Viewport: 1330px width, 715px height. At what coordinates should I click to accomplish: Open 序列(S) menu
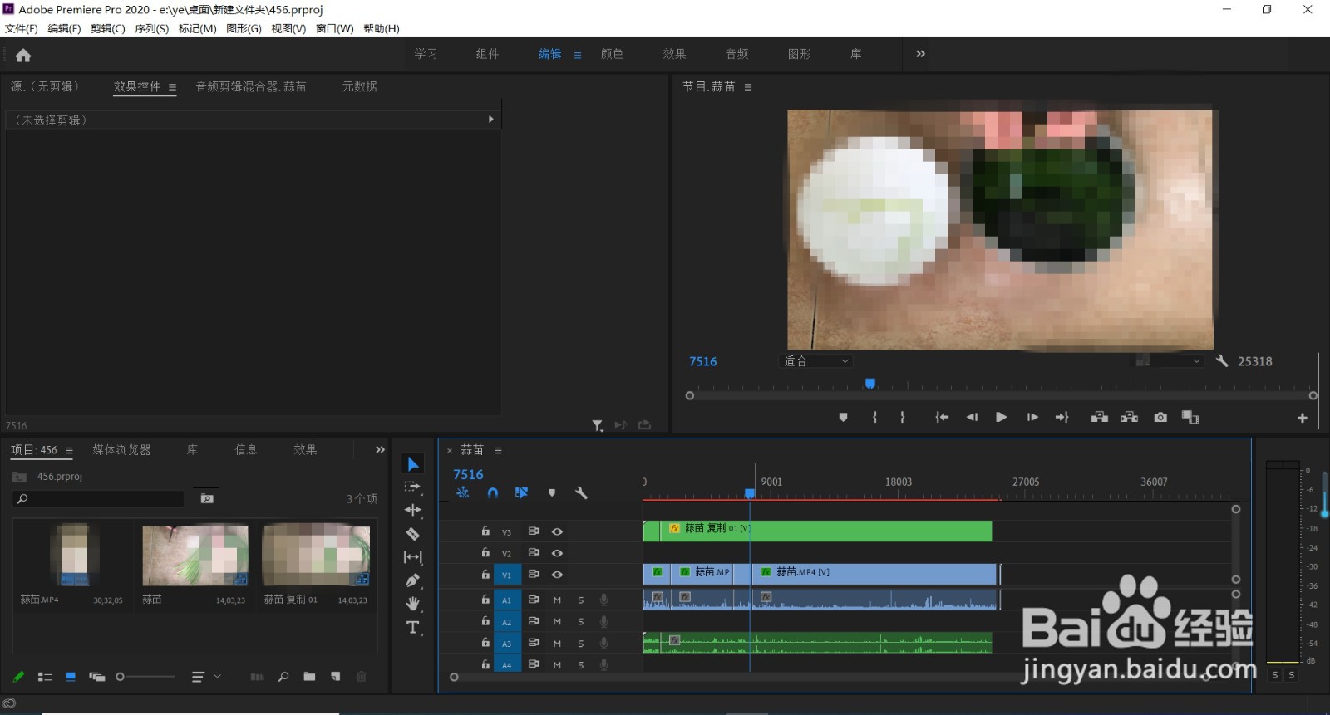pyautogui.click(x=151, y=28)
